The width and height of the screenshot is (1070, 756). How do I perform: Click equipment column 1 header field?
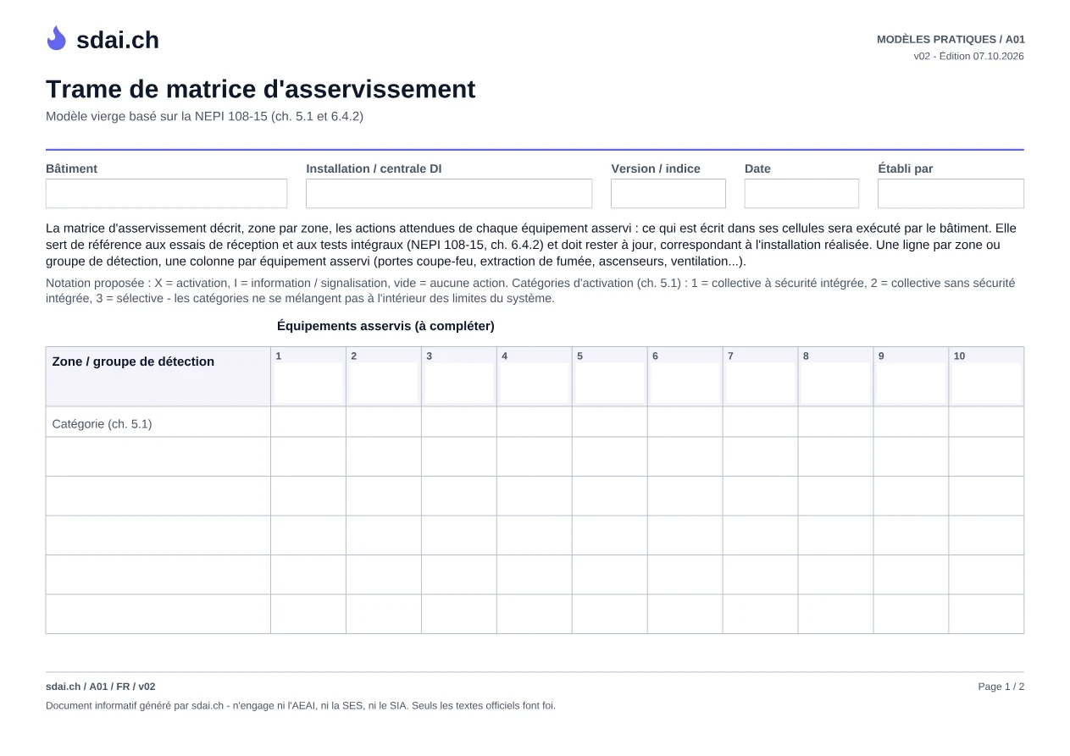coord(308,384)
